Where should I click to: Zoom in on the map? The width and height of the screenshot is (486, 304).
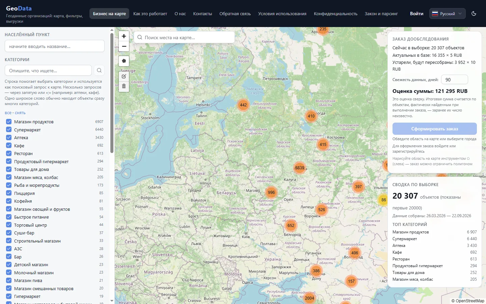[x=124, y=36]
